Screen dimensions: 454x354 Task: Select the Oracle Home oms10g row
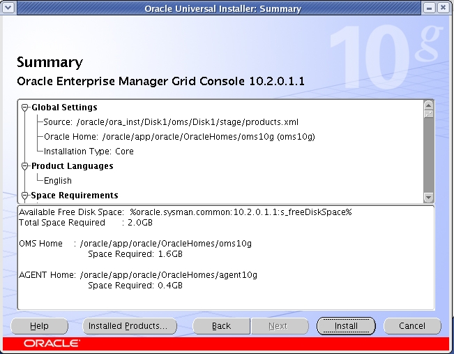(x=179, y=137)
